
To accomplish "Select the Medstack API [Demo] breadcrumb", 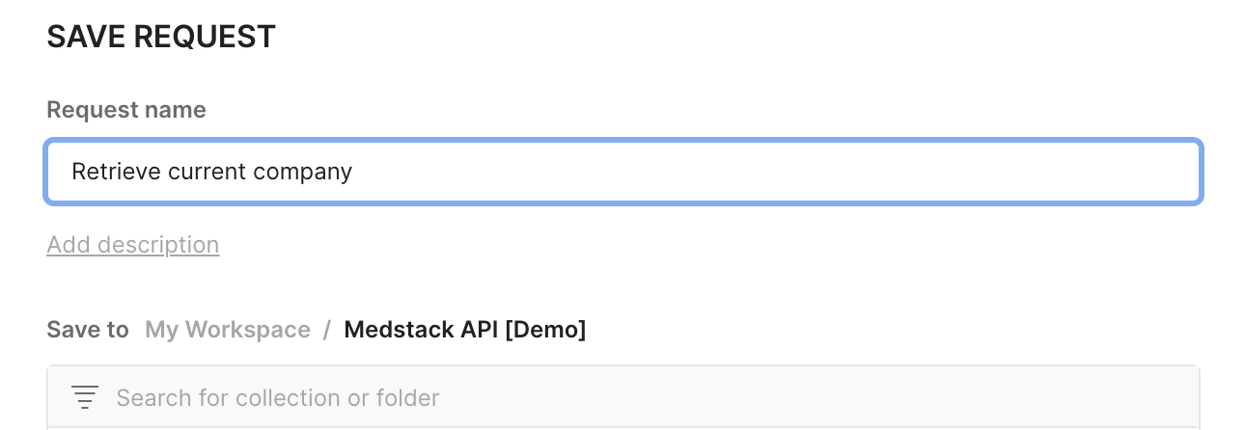I will click(465, 330).
